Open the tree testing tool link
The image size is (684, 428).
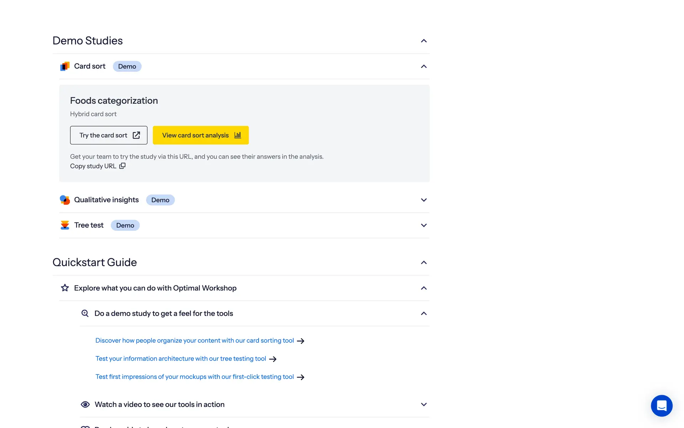(181, 359)
